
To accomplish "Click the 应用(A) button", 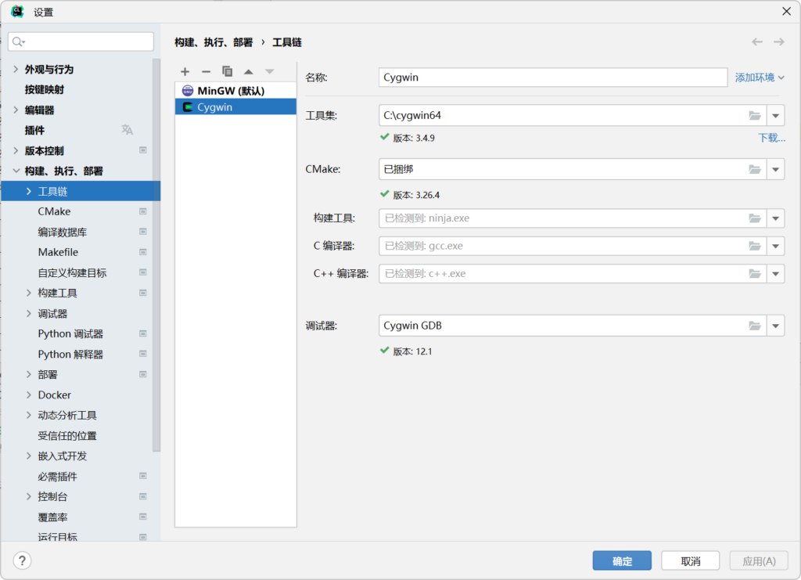I will pyautogui.click(x=759, y=560).
